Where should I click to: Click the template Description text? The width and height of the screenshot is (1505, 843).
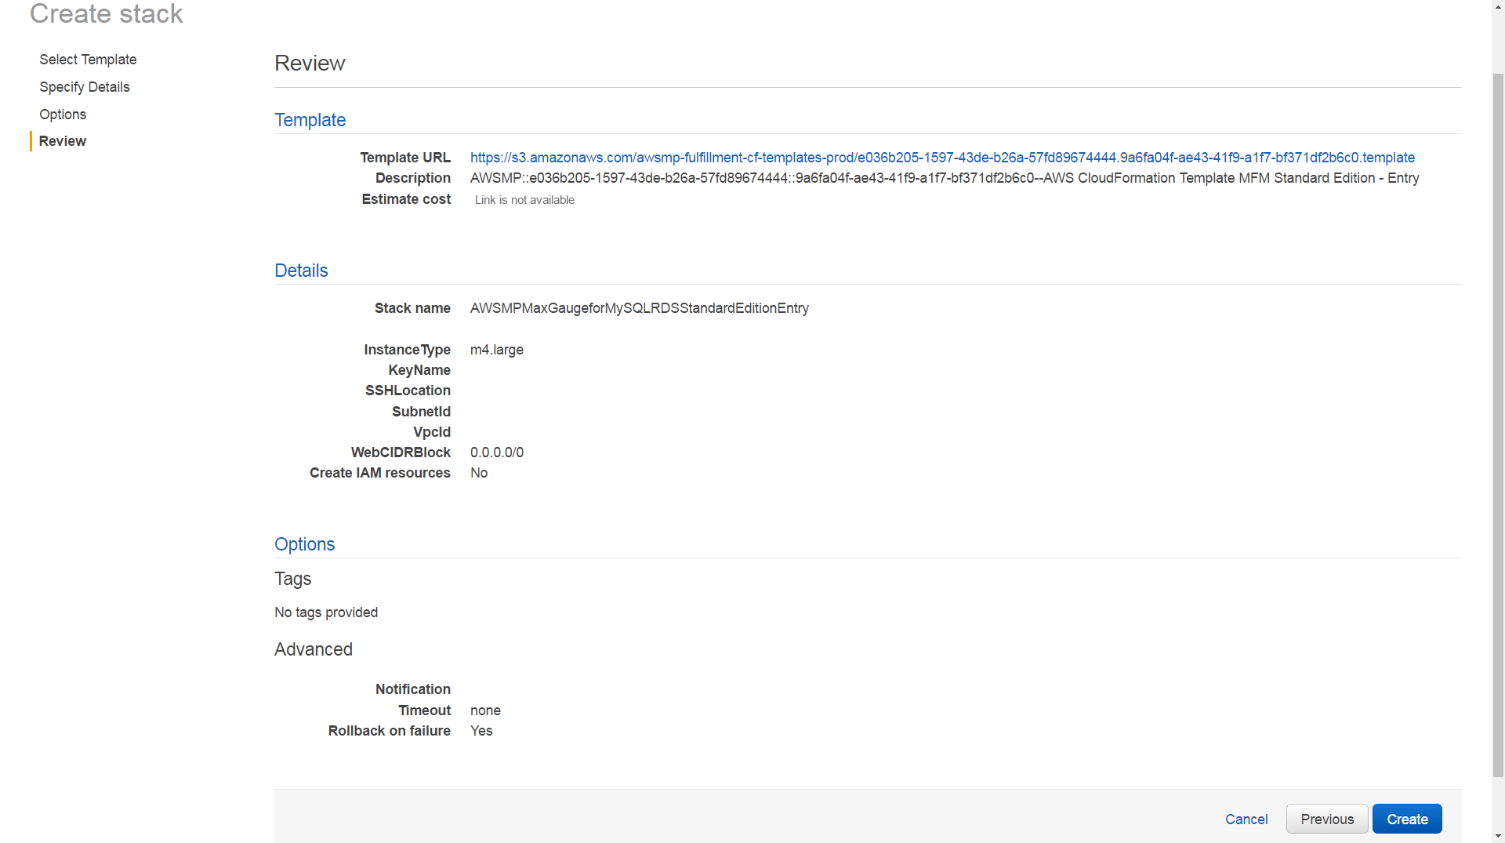945,178
